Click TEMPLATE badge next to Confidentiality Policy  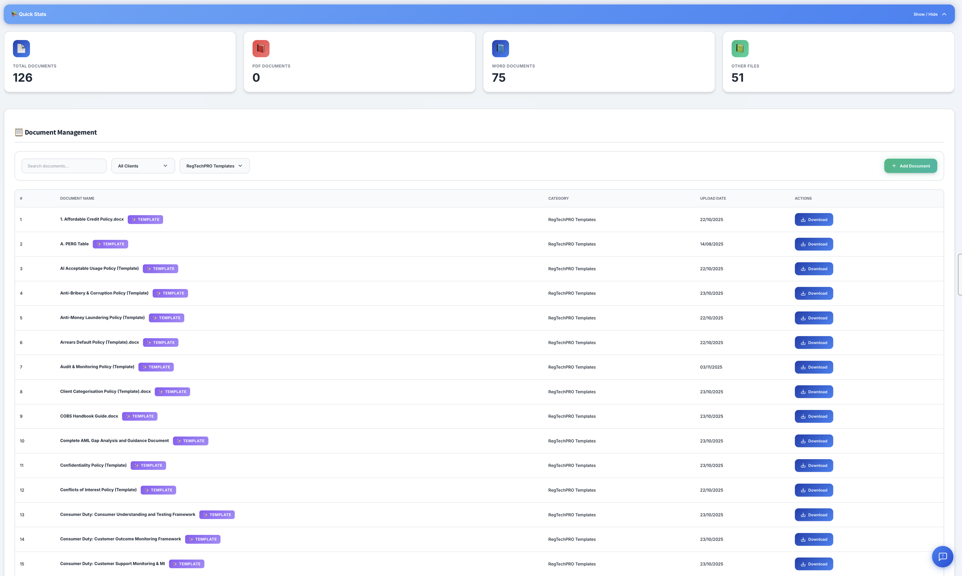149,465
